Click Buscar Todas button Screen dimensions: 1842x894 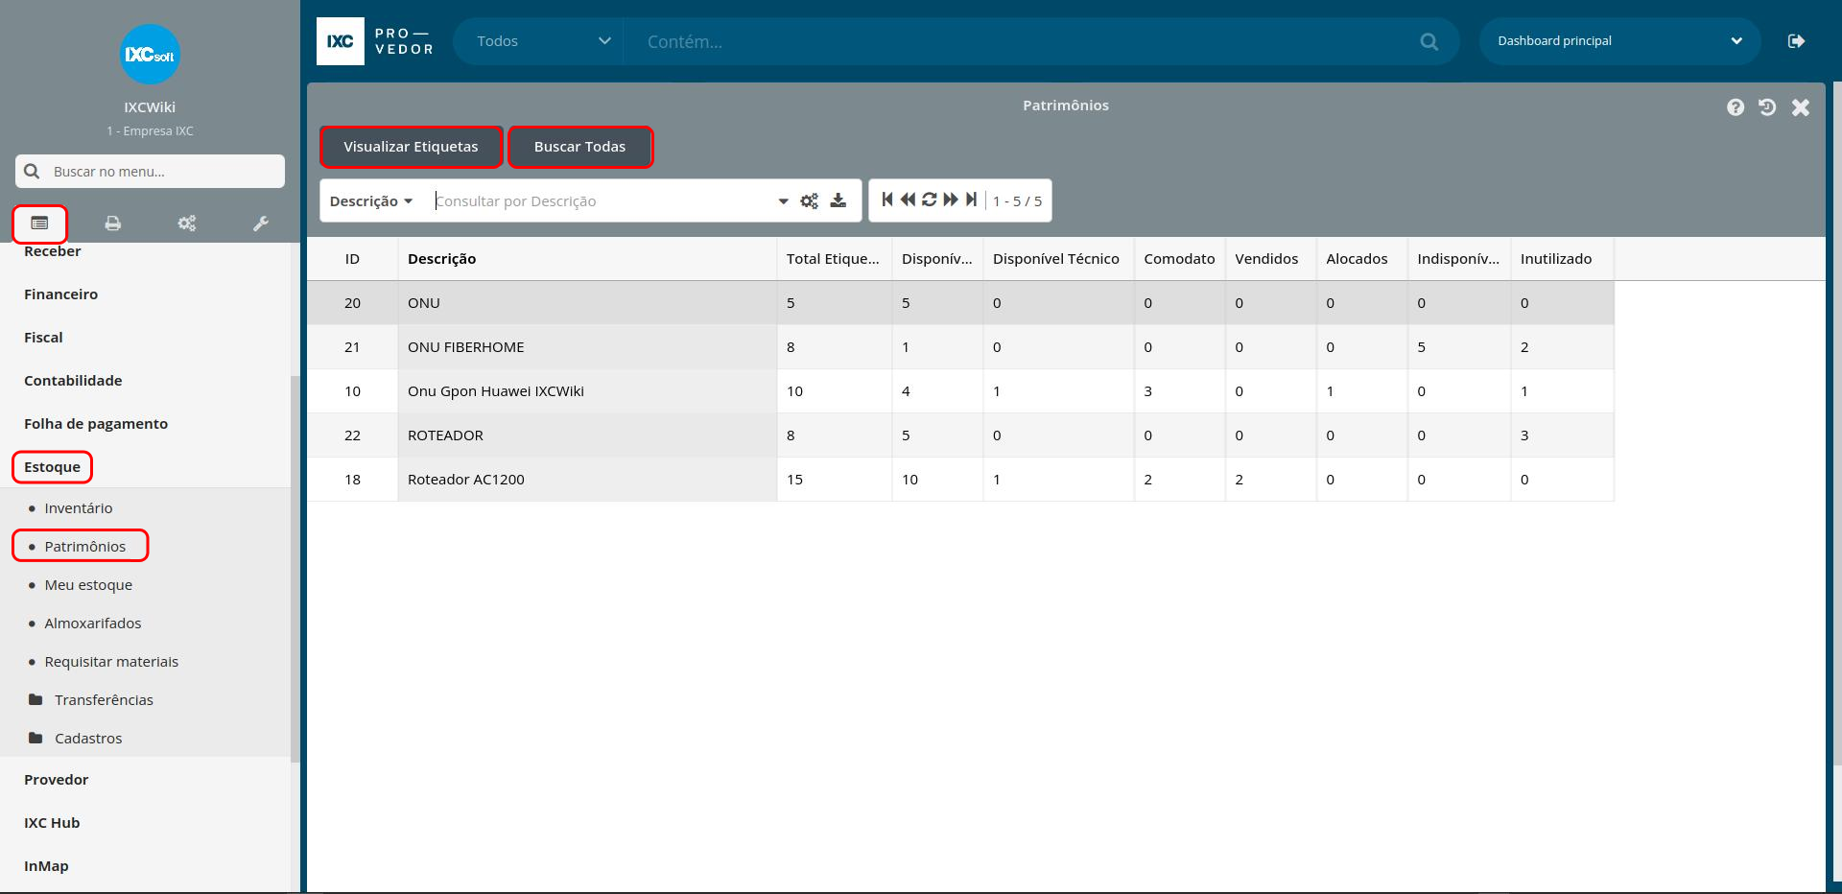click(580, 147)
